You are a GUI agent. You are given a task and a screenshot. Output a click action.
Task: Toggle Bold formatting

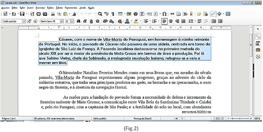click(78, 21)
